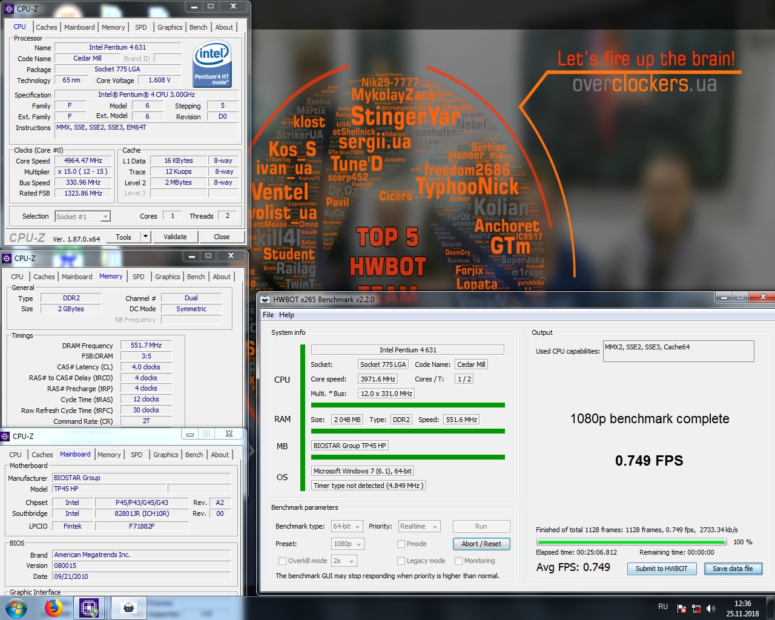775x620 pixels.
Task: Open the Overkill 2x multiplier dropdown
Action: (344, 561)
